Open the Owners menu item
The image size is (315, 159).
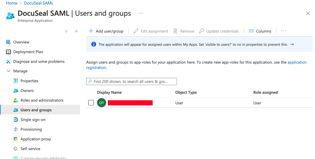pyautogui.click(x=27, y=90)
